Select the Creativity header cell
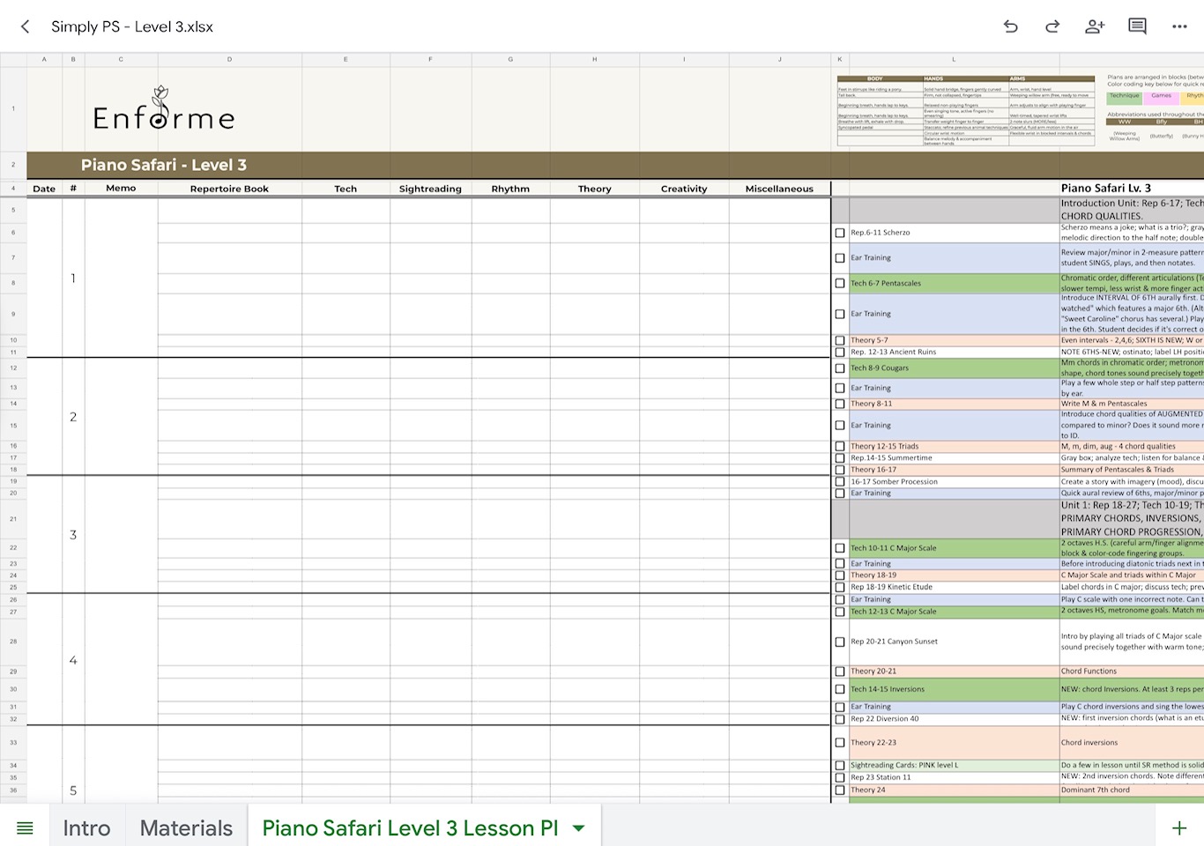The image size is (1204, 846). tap(684, 189)
